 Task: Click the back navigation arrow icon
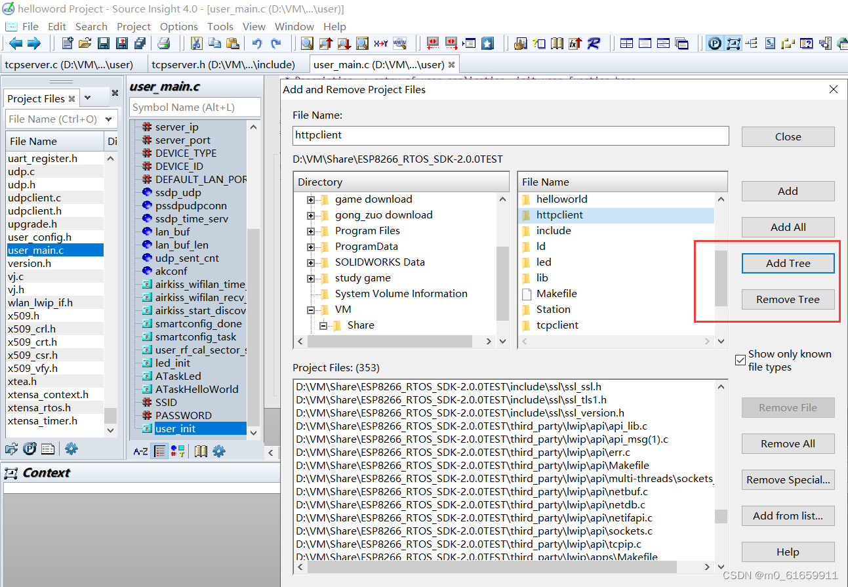pyautogui.click(x=15, y=43)
